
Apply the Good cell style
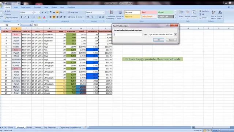166,12
